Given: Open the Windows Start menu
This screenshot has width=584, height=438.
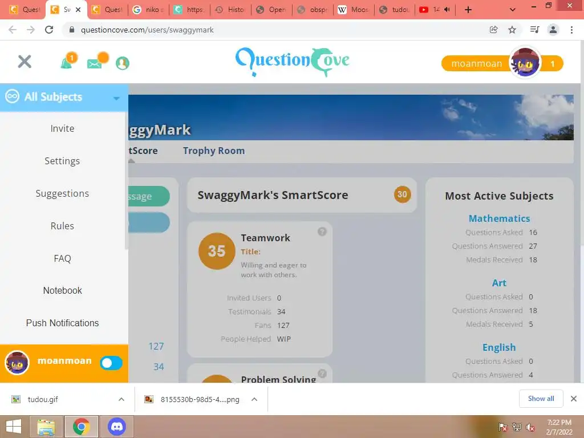Looking at the screenshot, I should point(14,427).
